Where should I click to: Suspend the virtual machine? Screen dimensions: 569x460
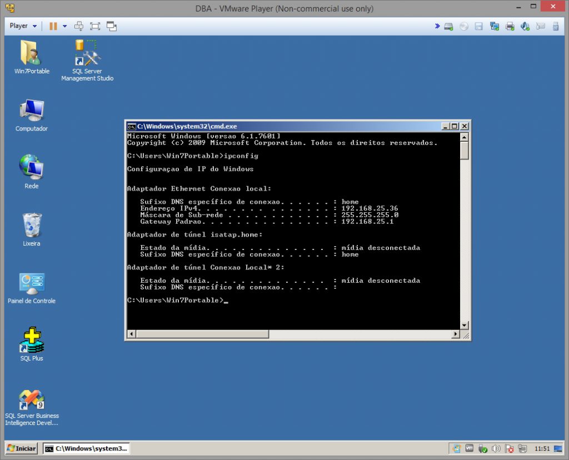(x=53, y=26)
